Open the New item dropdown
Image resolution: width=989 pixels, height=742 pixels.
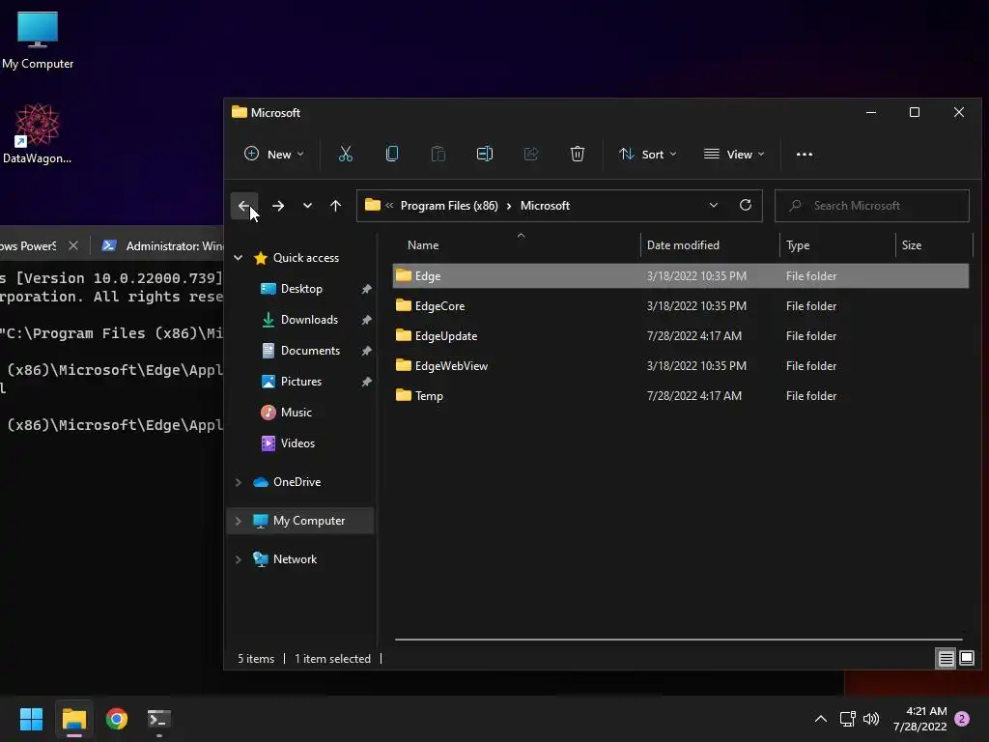(273, 154)
